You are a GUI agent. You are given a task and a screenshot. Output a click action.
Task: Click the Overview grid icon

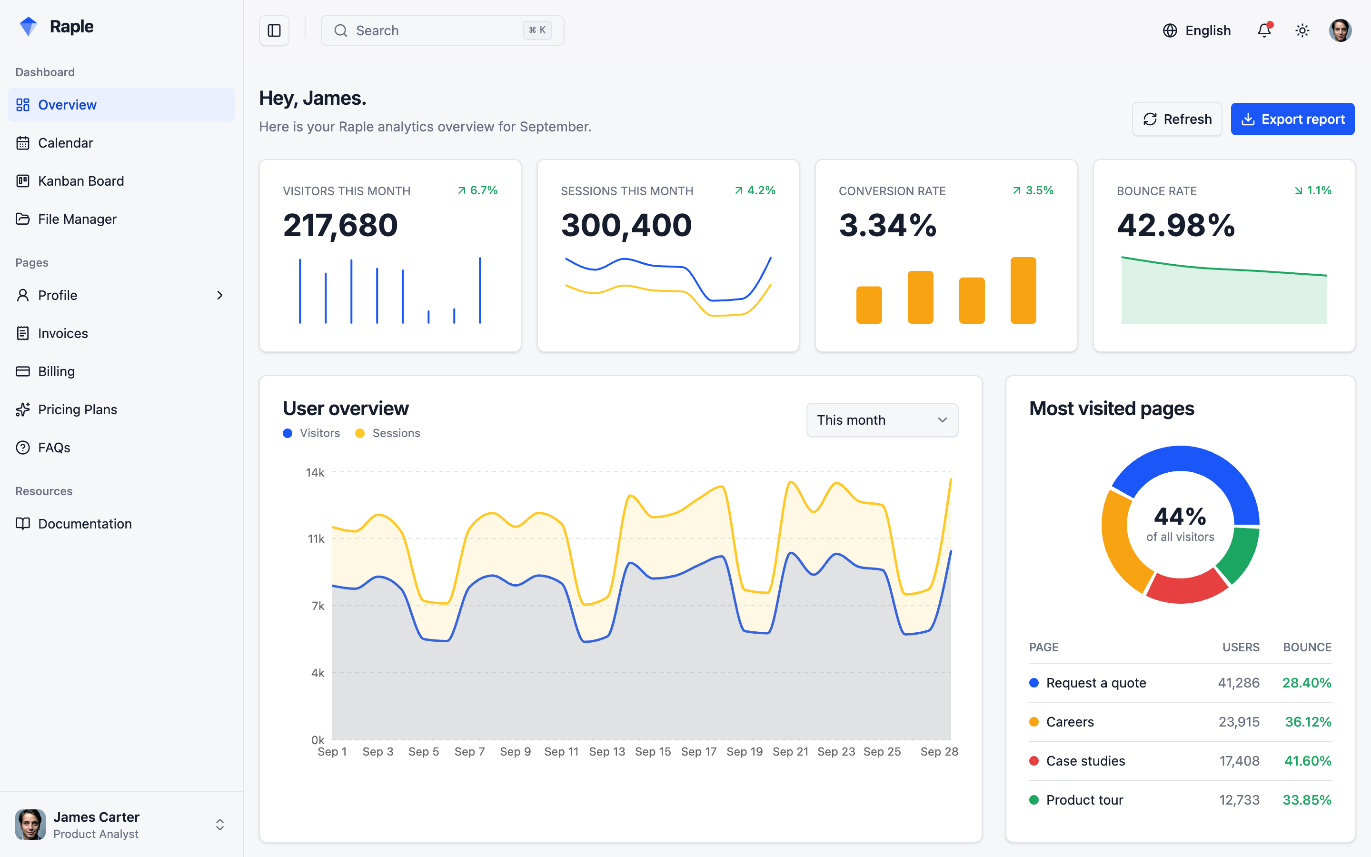(23, 105)
